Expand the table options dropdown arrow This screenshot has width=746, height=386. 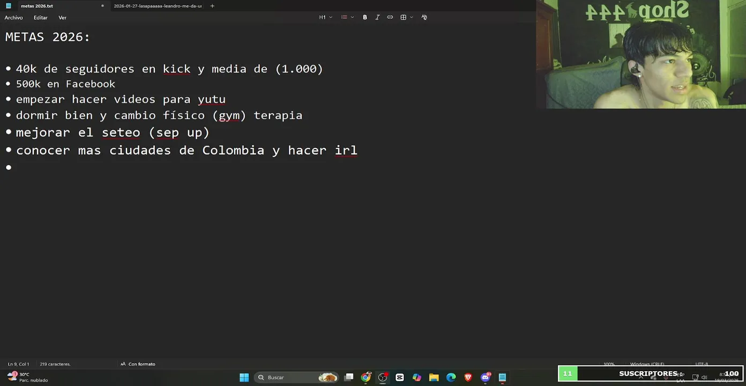coord(412,17)
